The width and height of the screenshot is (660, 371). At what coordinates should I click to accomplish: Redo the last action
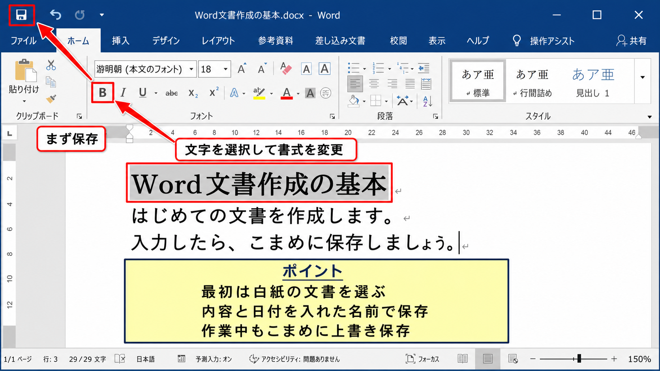(79, 15)
